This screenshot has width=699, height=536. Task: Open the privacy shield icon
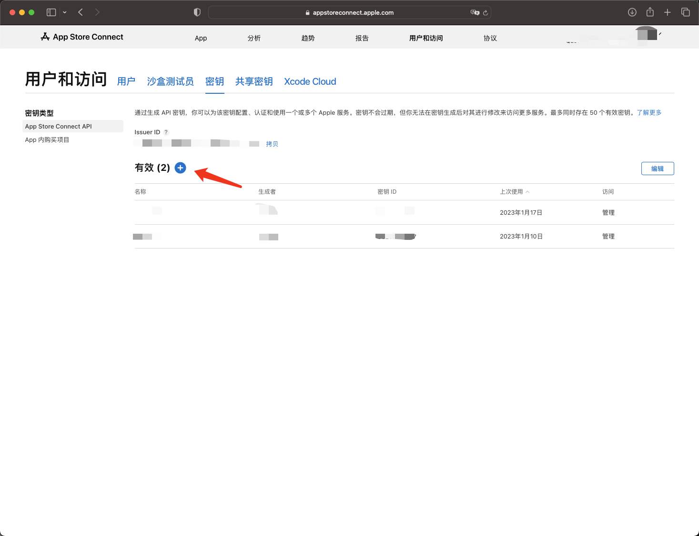pos(197,12)
